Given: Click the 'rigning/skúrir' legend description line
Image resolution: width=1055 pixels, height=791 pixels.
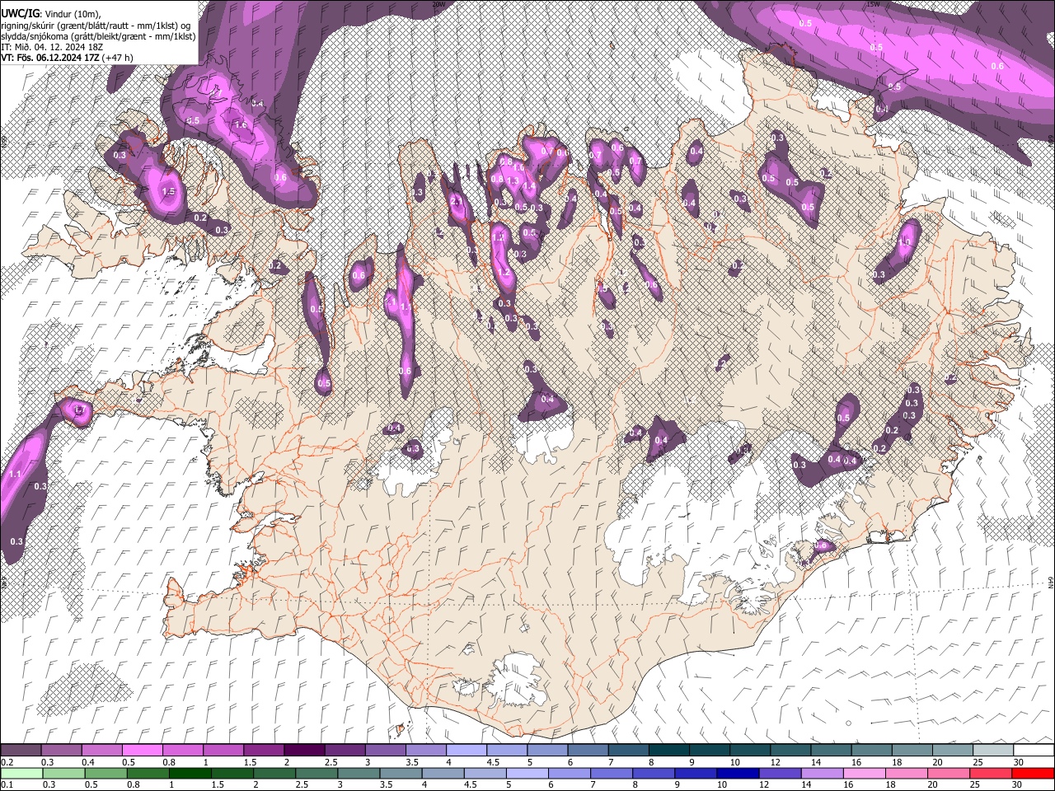Looking at the screenshot, I should tap(96, 26).
